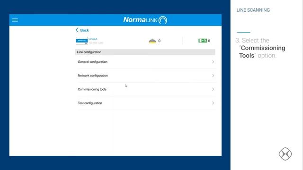This screenshot has width=303, height=170.
Task: Open Network configuration
Action: tap(146, 76)
